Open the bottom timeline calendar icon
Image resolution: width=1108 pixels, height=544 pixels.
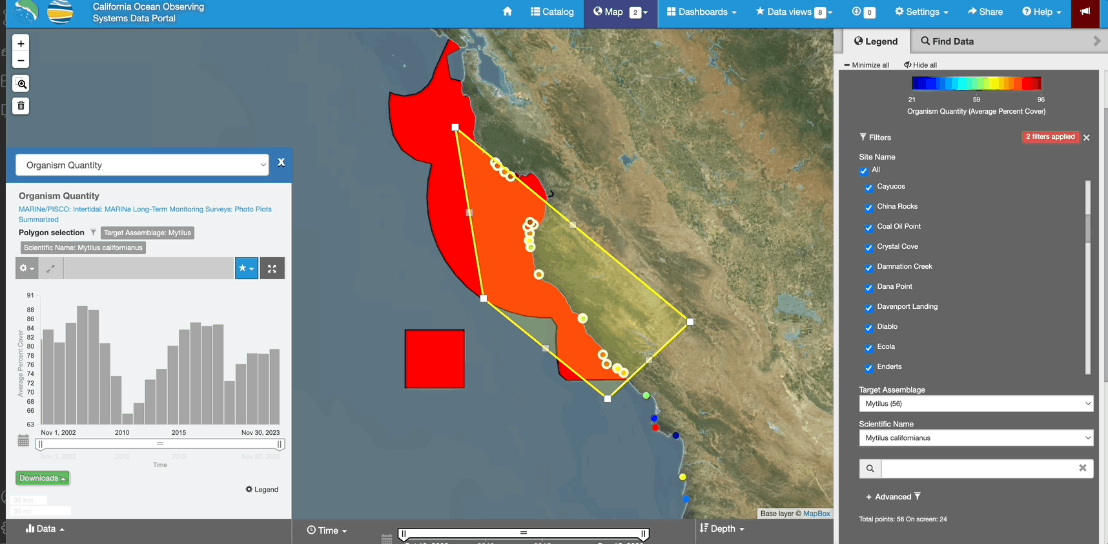click(x=386, y=539)
